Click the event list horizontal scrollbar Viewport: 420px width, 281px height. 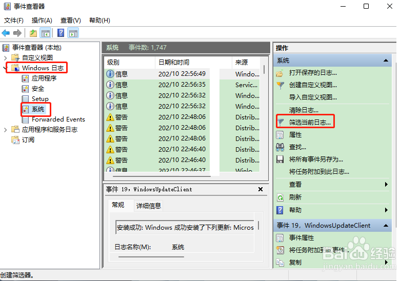coord(162,176)
